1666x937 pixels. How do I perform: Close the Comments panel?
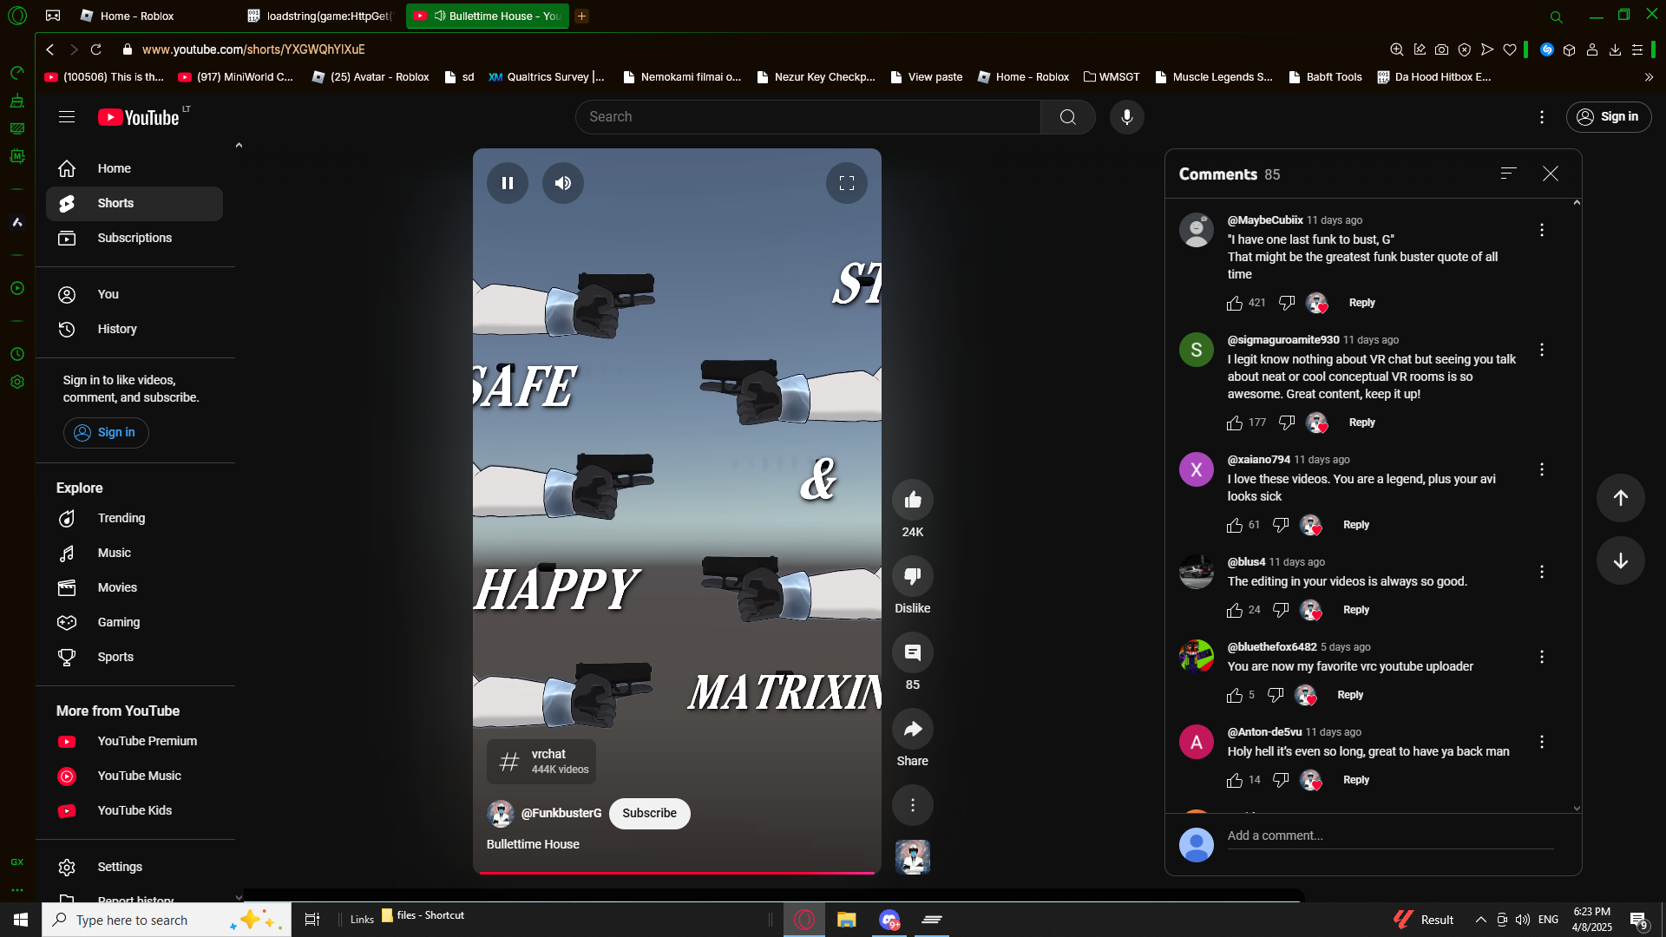[x=1551, y=174]
